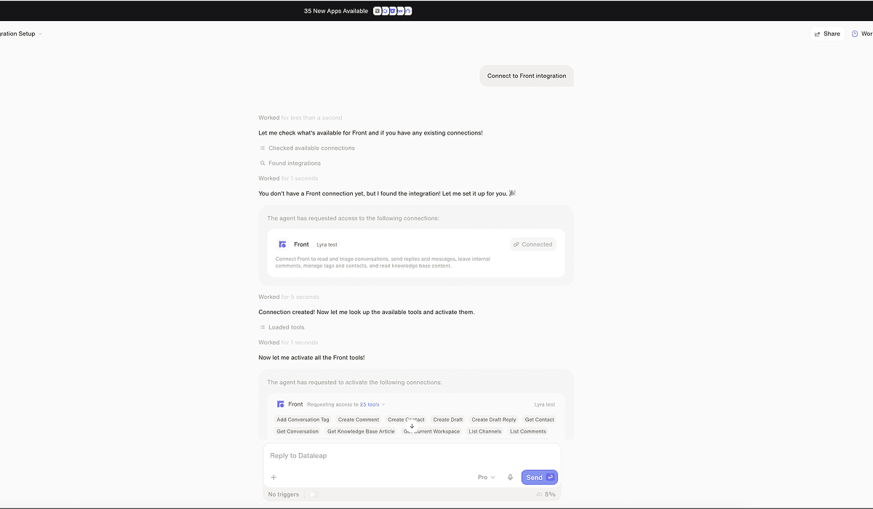Select the 'Get Contact' tool chip
This screenshot has width=873, height=509.
(x=539, y=420)
